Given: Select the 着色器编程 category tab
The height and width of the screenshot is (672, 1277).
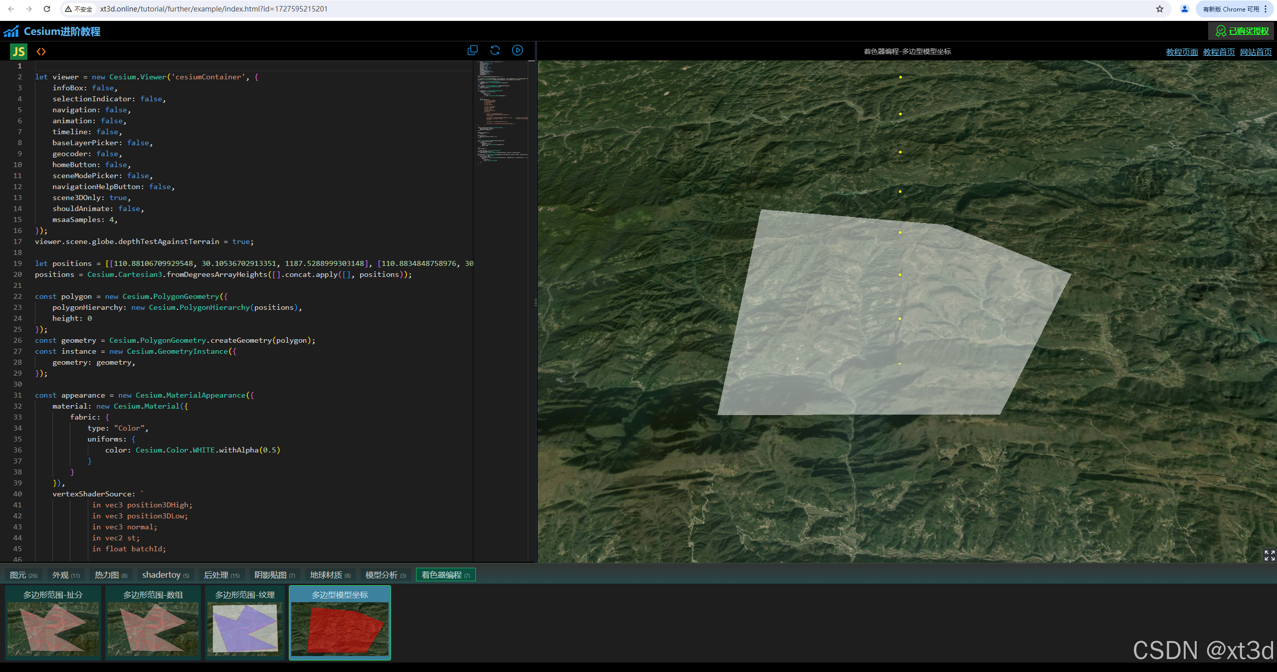Looking at the screenshot, I should tap(445, 575).
